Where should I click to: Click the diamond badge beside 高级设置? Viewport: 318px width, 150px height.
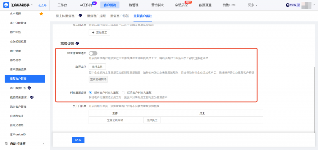(x=77, y=43)
